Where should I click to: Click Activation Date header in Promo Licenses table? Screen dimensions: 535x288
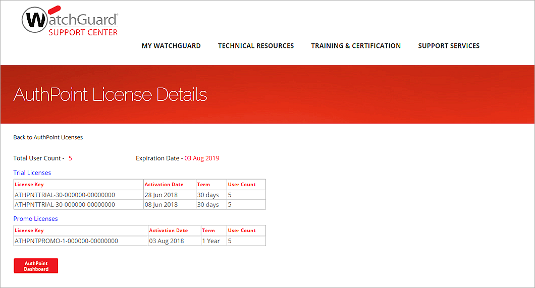point(169,231)
